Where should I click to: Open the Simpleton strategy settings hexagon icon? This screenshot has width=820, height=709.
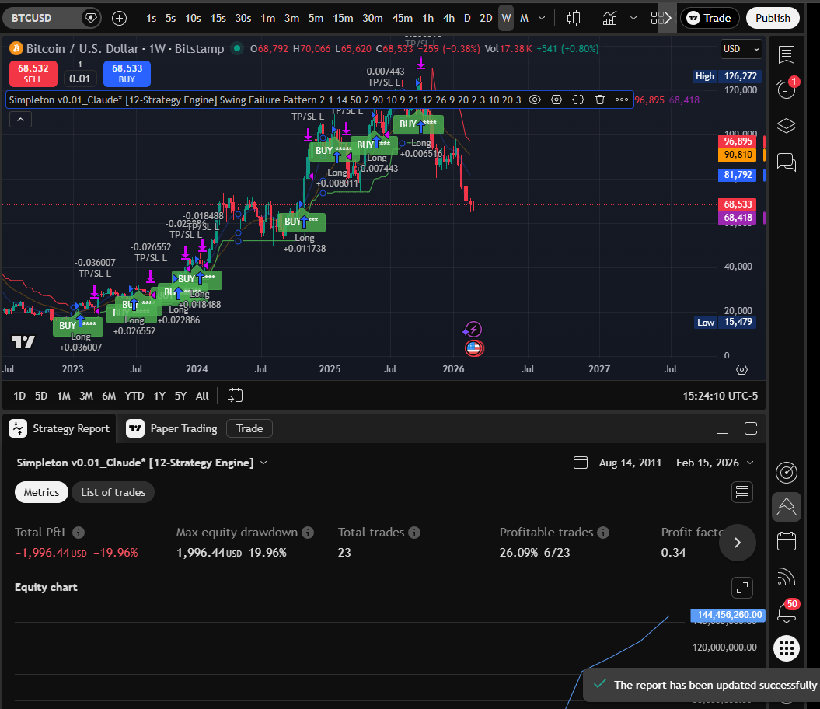[557, 100]
